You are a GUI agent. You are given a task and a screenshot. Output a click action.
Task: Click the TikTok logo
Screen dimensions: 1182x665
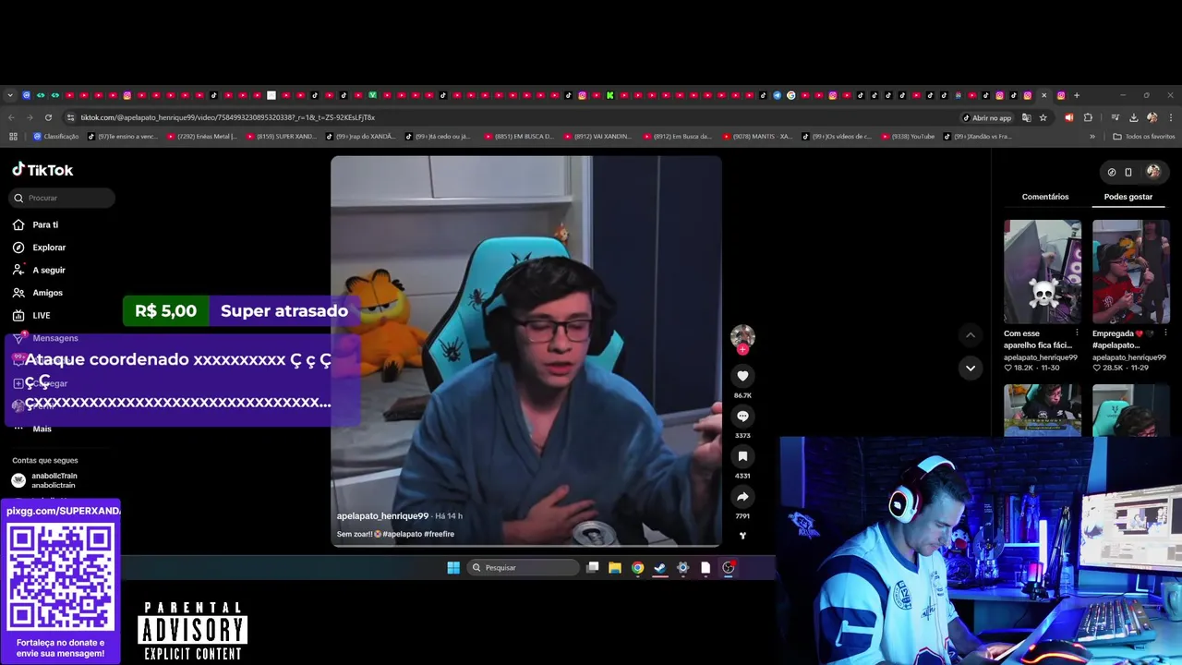click(42, 170)
